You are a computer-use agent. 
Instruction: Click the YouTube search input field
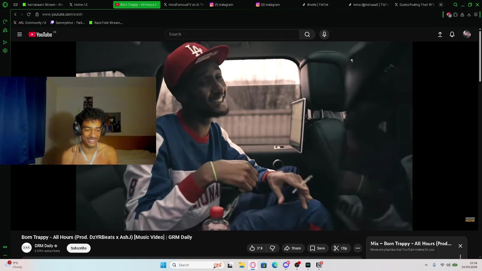click(232, 34)
